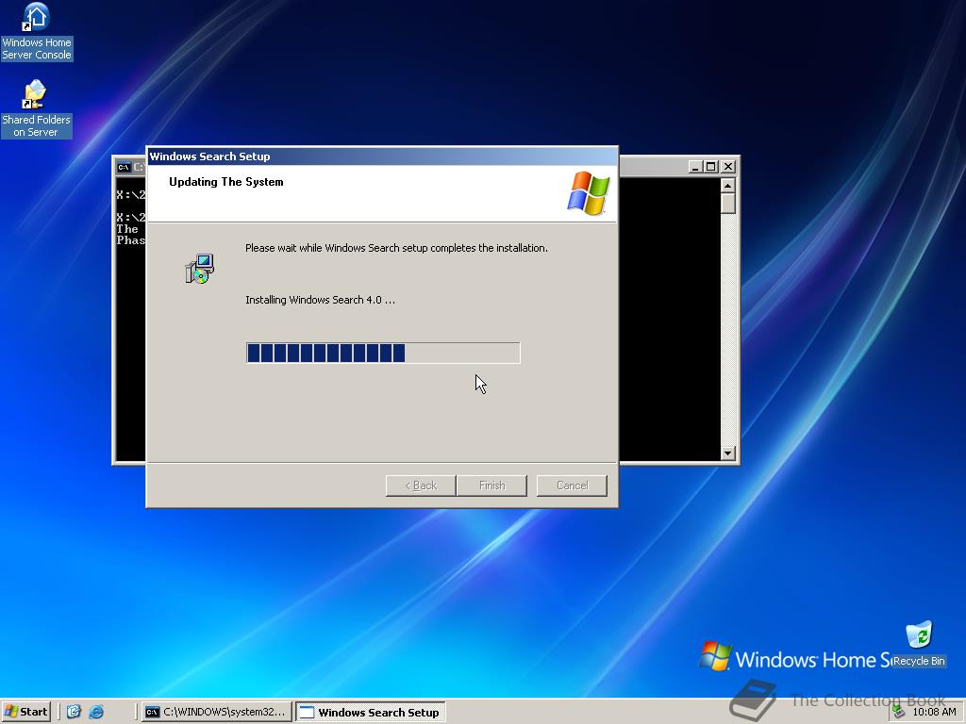Maximize the command prompt window
This screenshot has height=724, width=966.
click(x=710, y=166)
